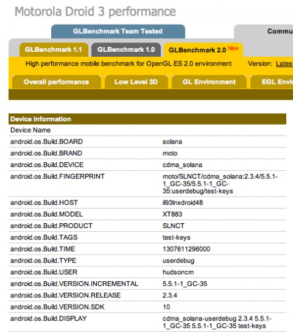Viewport: 293px width, 333px height.
Task: Select the GLBenchmark 2.0 tab
Action: (204, 50)
